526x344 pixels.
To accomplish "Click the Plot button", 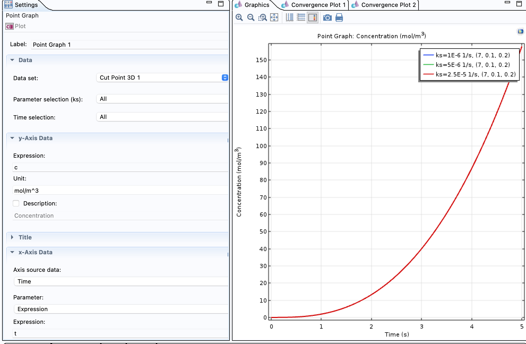I will (x=16, y=26).
